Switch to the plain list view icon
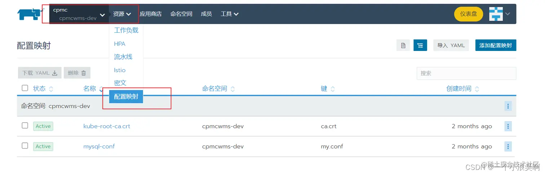The width and height of the screenshot is (545, 174). click(x=403, y=46)
